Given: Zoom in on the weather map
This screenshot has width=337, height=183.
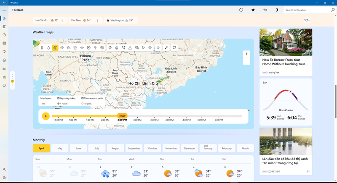Looking at the screenshot, I should 246,54.
